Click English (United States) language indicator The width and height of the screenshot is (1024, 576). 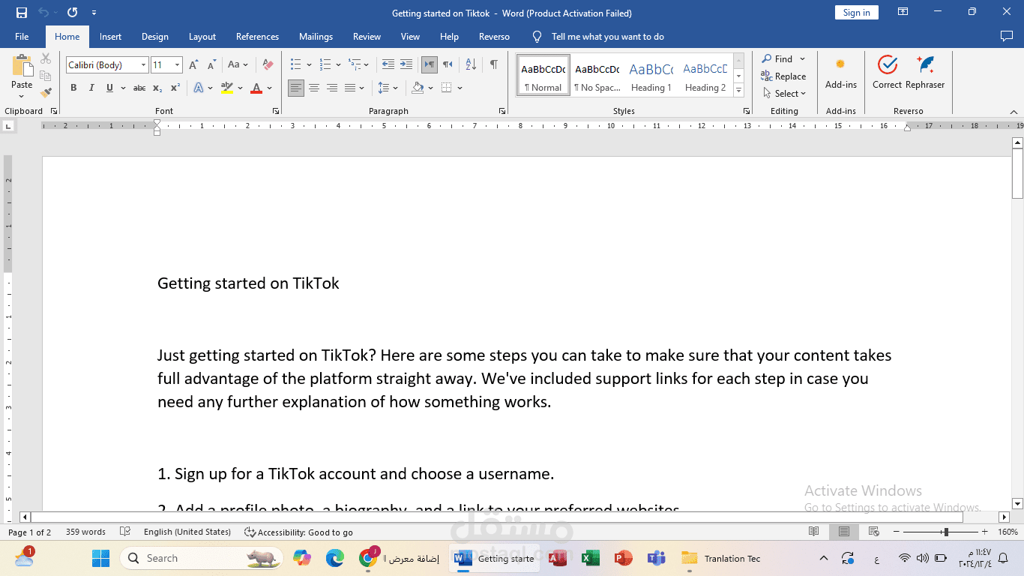click(187, 532)
